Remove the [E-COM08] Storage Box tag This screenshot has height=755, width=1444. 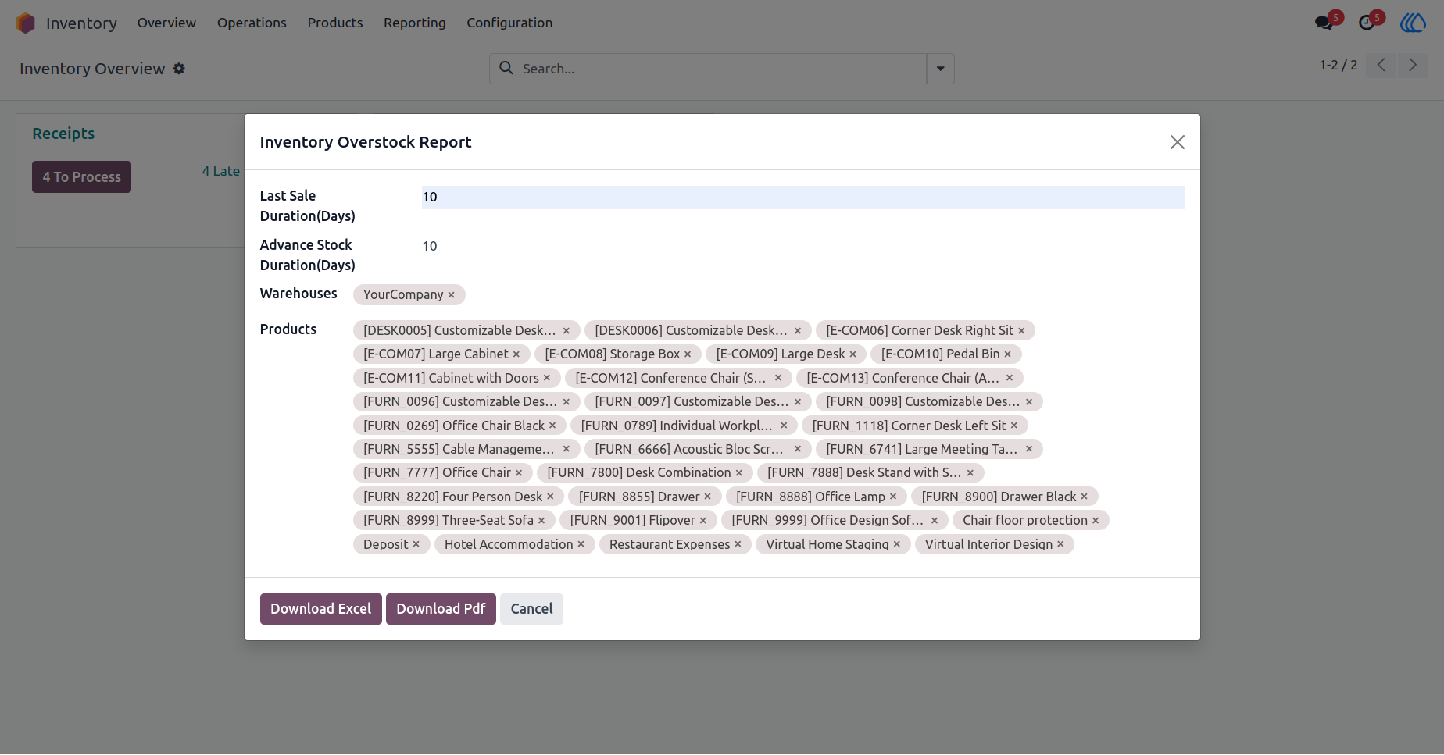pyautogui.click(x=688, y=354)
